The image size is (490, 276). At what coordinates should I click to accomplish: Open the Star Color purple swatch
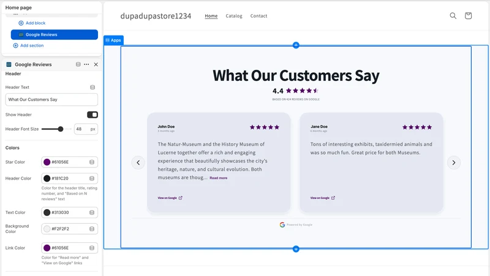[x=47, y=162]
